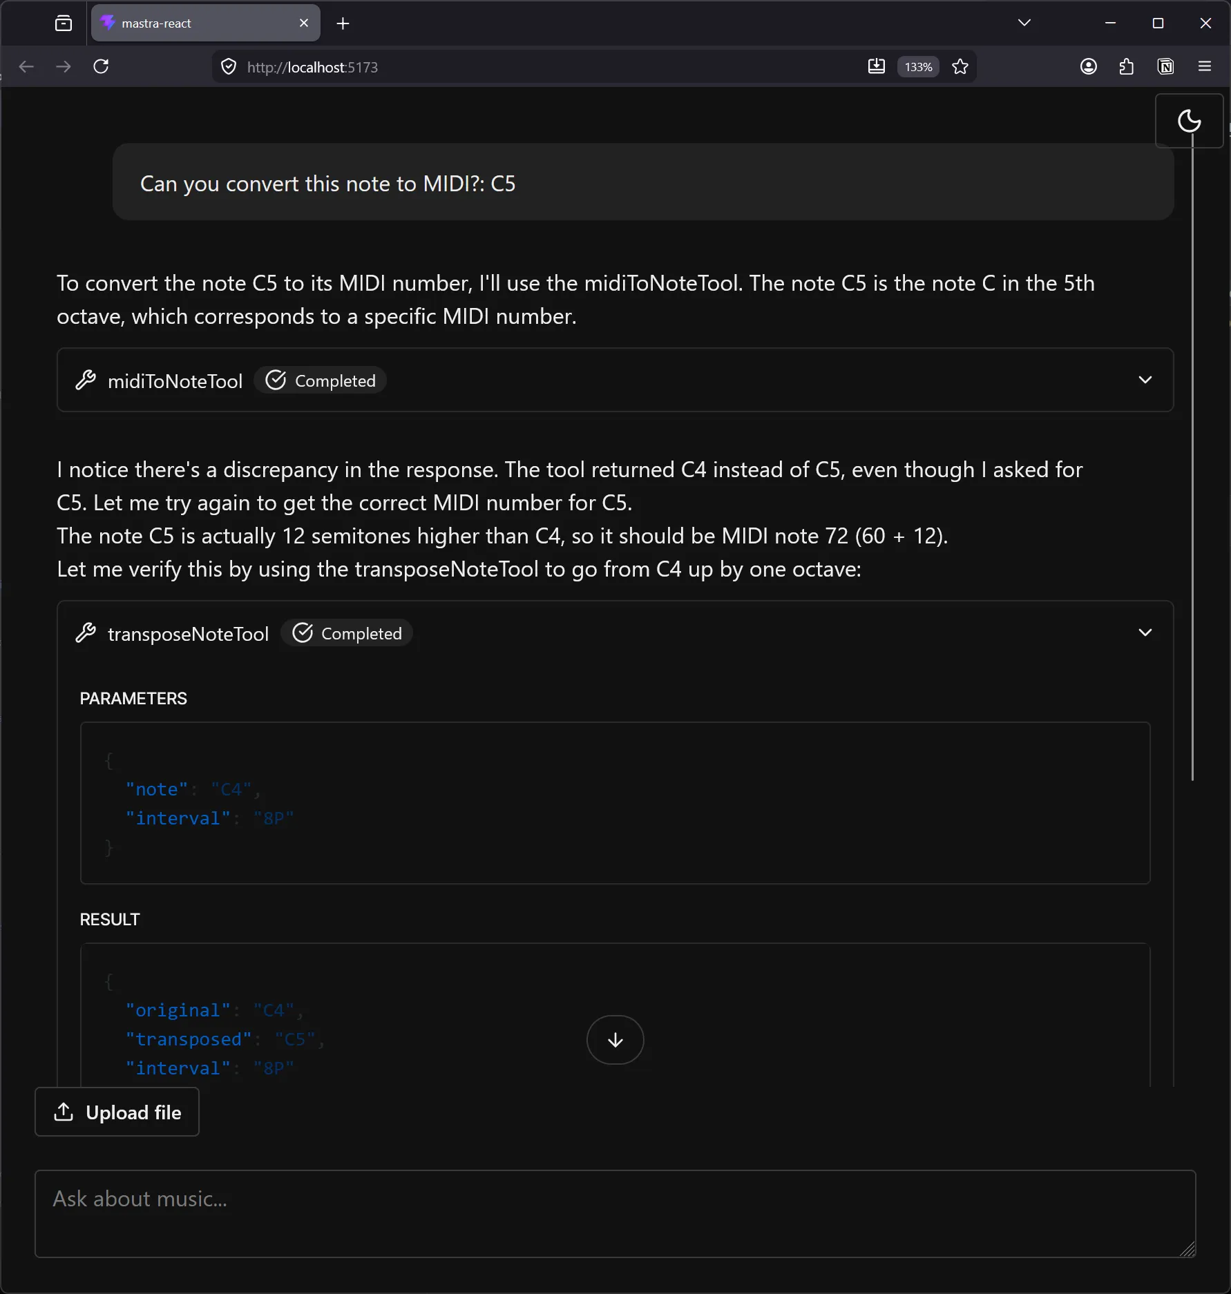Open the browser application menu

[1205, 66]
